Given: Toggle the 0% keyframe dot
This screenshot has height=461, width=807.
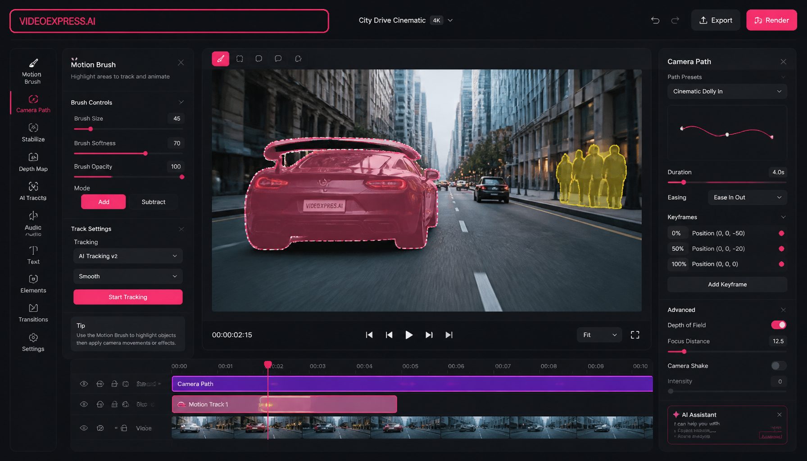Looking at the screenshot, I should coord(781,233).
